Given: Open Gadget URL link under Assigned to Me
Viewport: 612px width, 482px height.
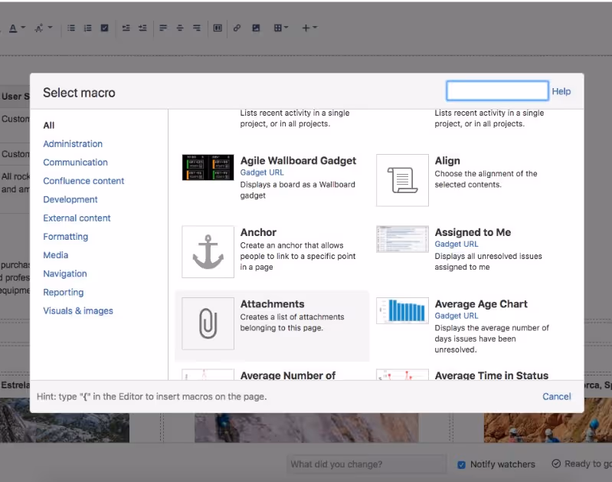Looking at the screenshot, I should (x=457, y=244).
